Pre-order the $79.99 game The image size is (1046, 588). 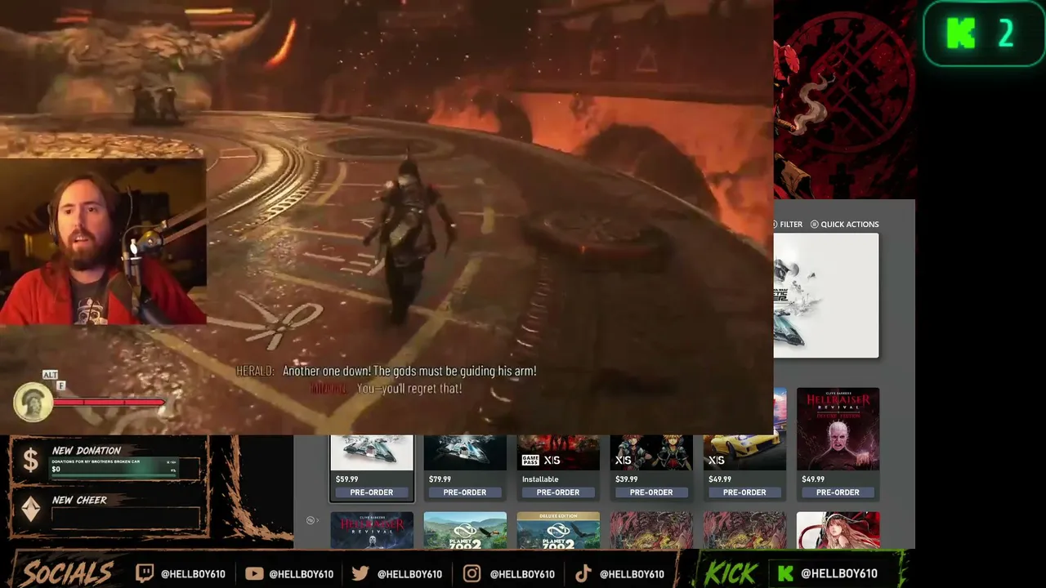465,492
